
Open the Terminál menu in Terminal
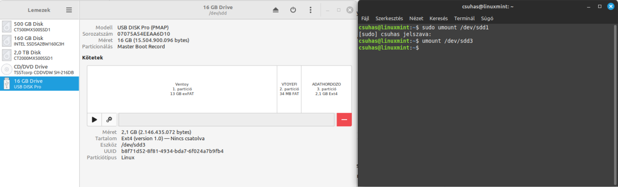(x=464, y=18)
